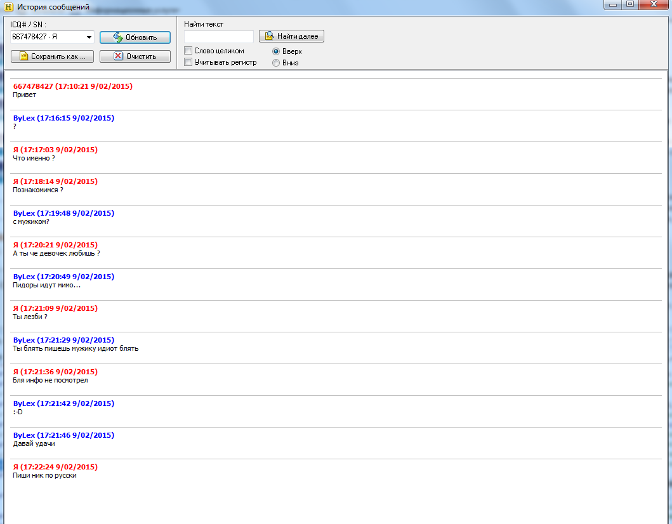The image size is (672, 524).
Task: Click the Пиши ник по русски message
Action: pos(44,476)
